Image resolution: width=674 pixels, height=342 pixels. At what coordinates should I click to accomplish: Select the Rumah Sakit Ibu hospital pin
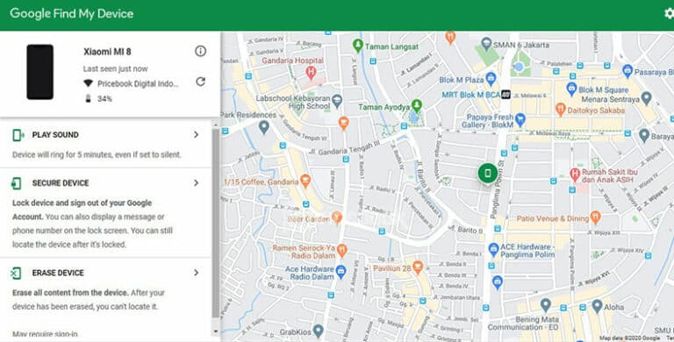click(575, 175)
